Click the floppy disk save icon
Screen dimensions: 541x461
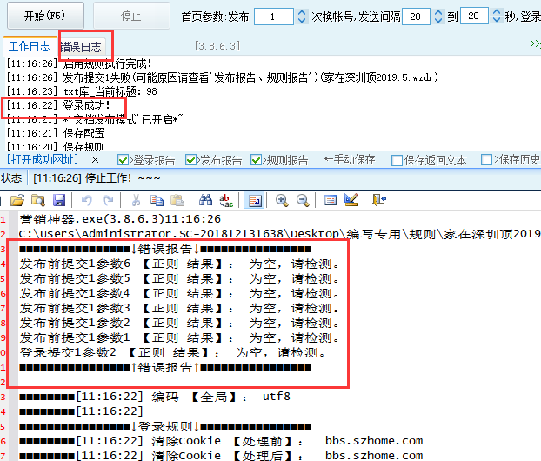59,200
